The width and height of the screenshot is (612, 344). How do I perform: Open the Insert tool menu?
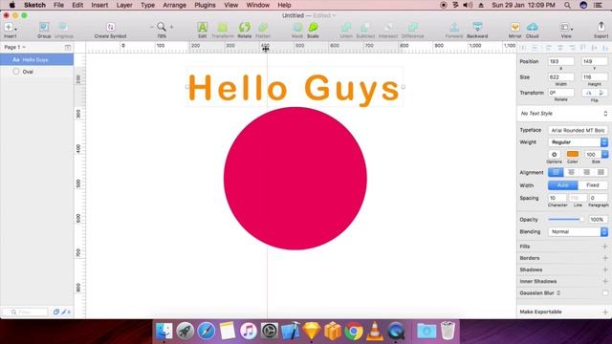click(11, 28)
